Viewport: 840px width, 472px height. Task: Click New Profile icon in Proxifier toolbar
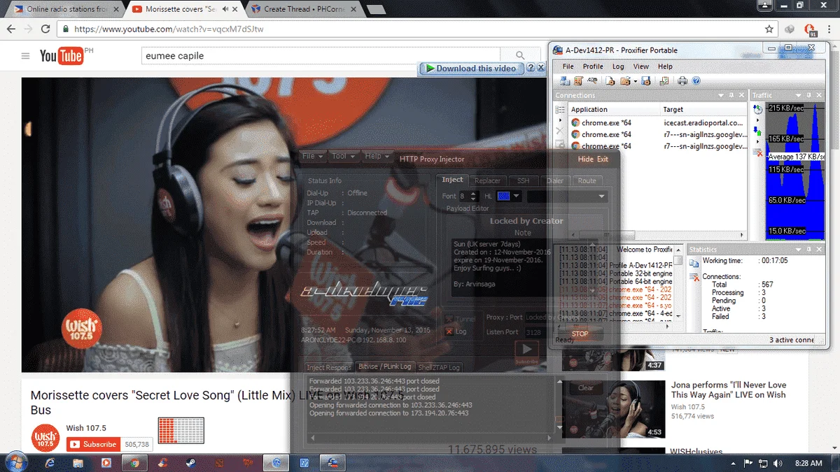[610, 81]
